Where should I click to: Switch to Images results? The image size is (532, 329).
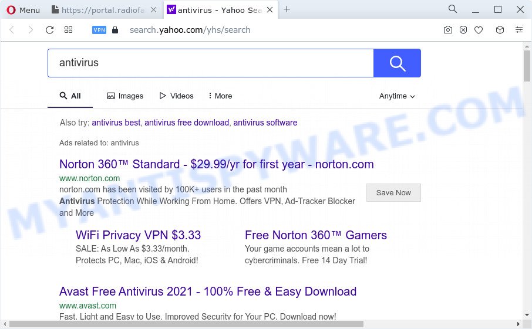point(125,96)
